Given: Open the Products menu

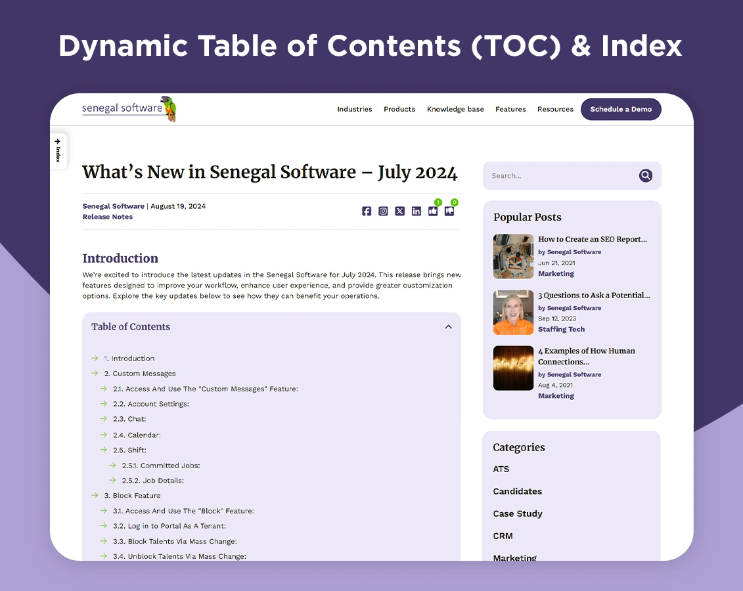Looking at the screenshot, I should (x=399, y=110).
